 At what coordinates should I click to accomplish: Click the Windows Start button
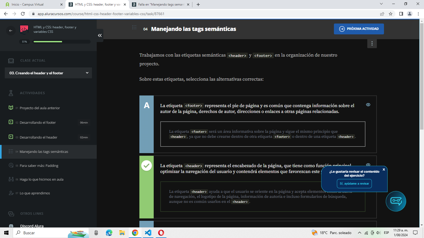coord(6,233)
